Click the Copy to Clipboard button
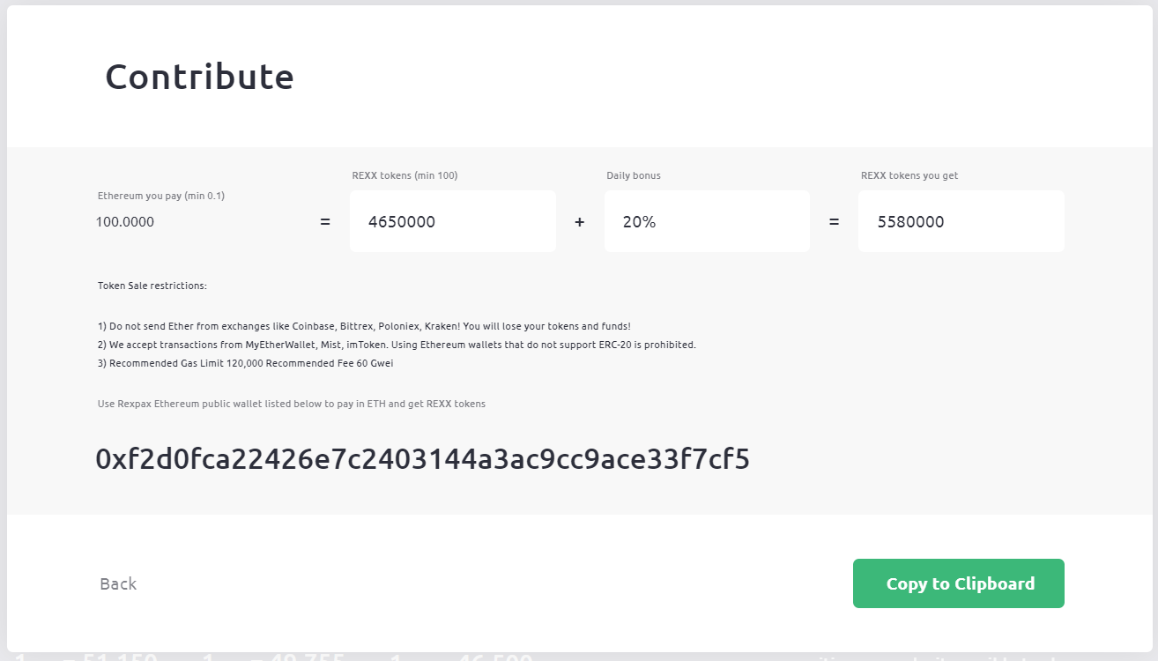The image size is (1158, 661). (958, 583)
